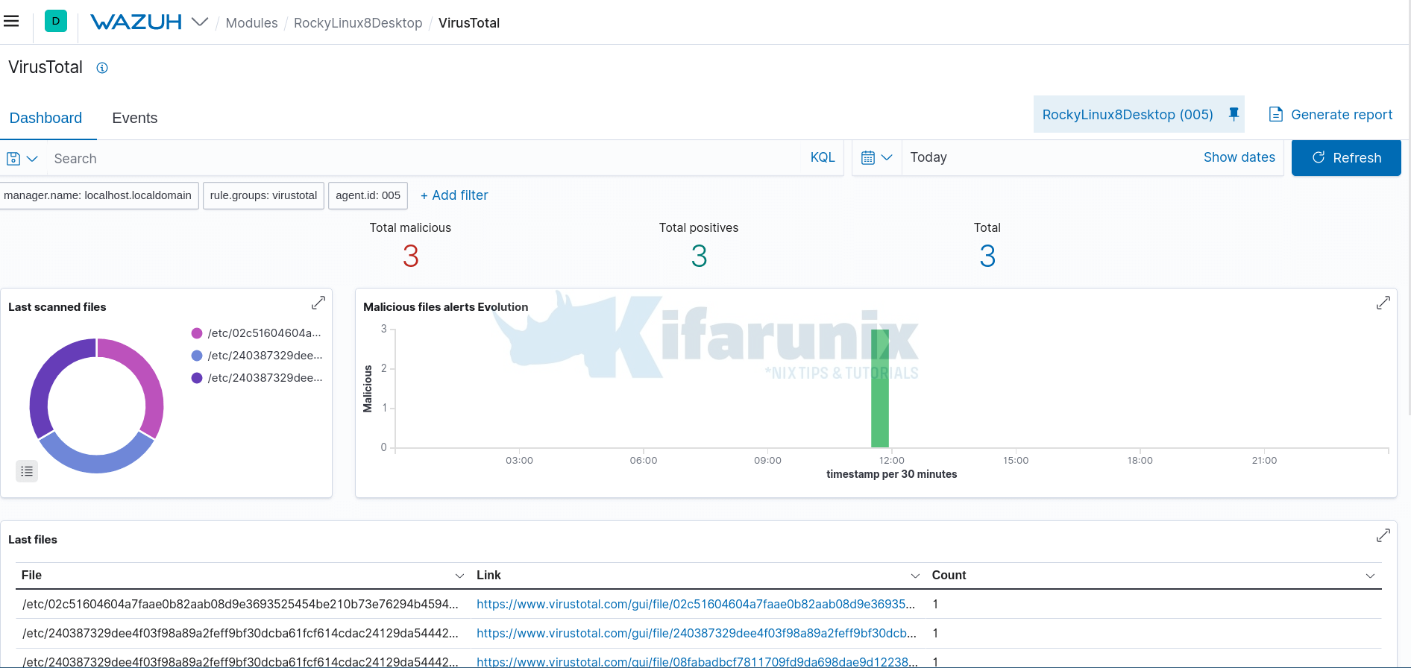
Task: Open the Count column sort chevron
Action: (x=1370, y=576)
